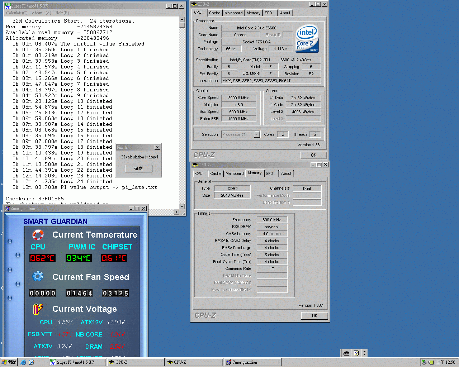The width and height of the screenshot is (459, 367).
Task: Close the Finish dialog with X
Action: [x=157, y=147]
